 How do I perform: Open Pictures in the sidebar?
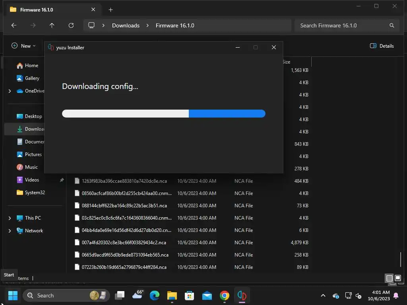click(29, 154)
